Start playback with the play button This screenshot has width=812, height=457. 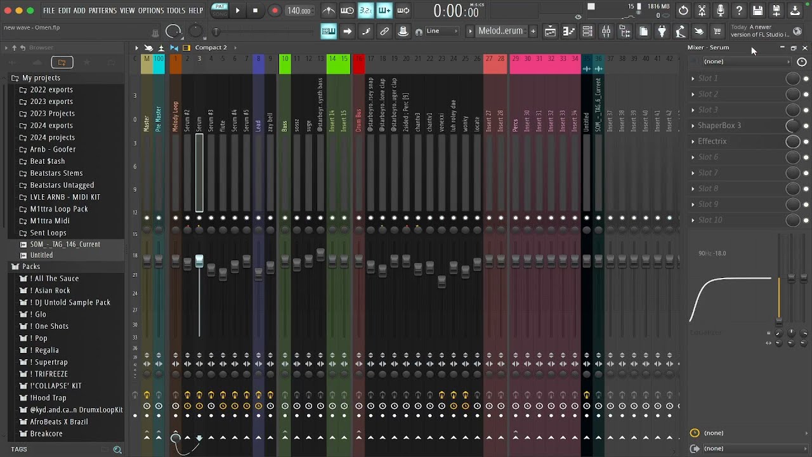pos(237,10)
